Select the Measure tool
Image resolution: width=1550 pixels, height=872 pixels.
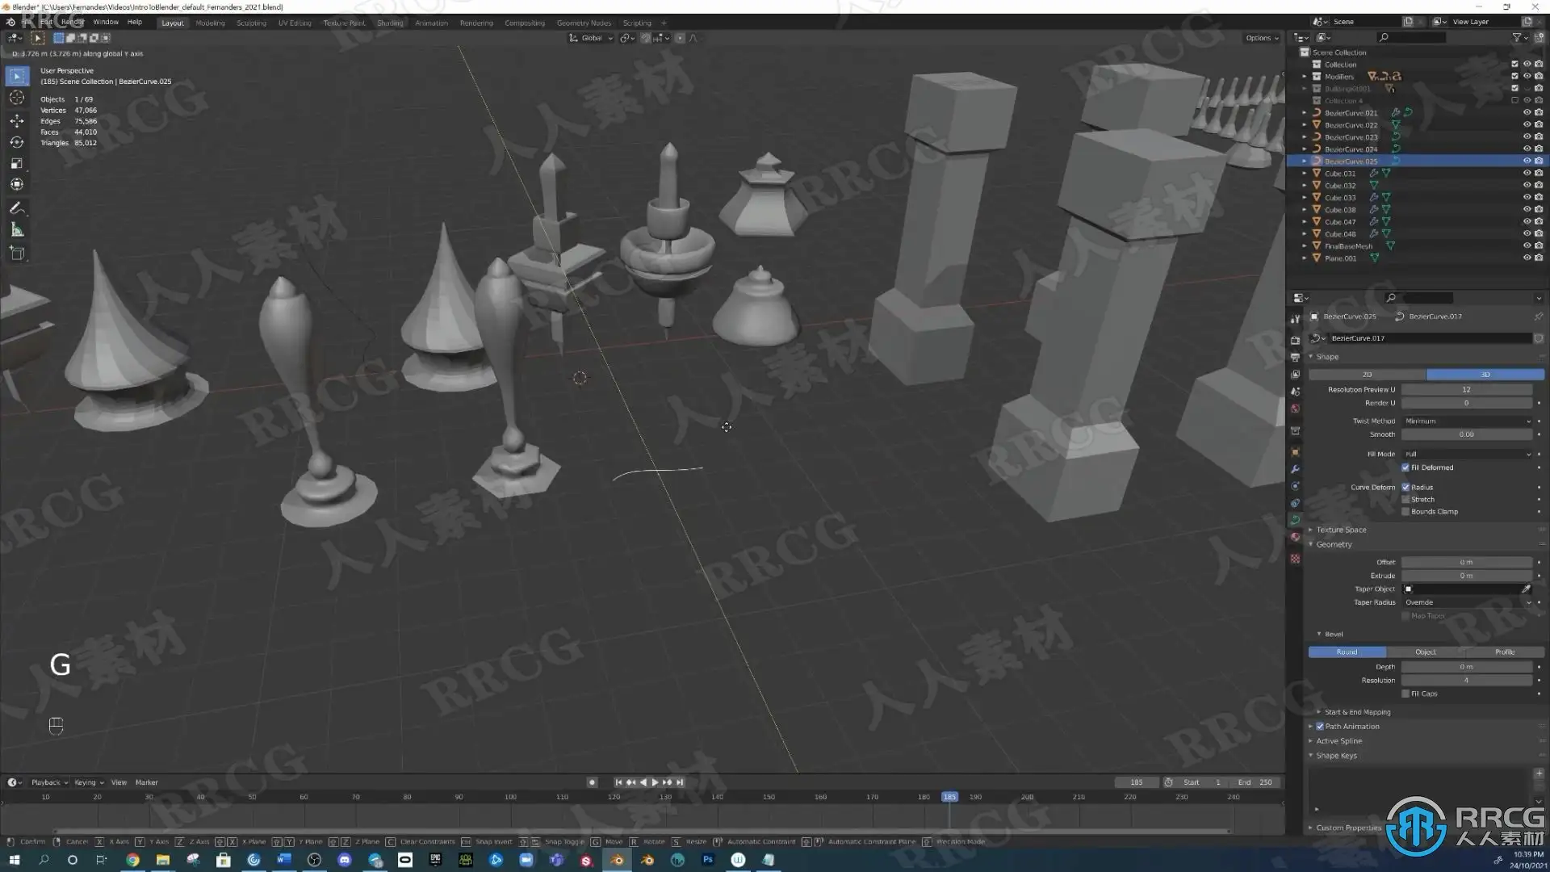[16, 230]
